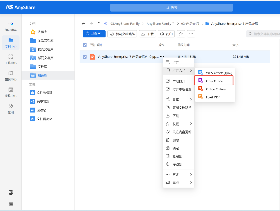
Task: Open 工作中心 from the sidebar
Action: (10, 59)
